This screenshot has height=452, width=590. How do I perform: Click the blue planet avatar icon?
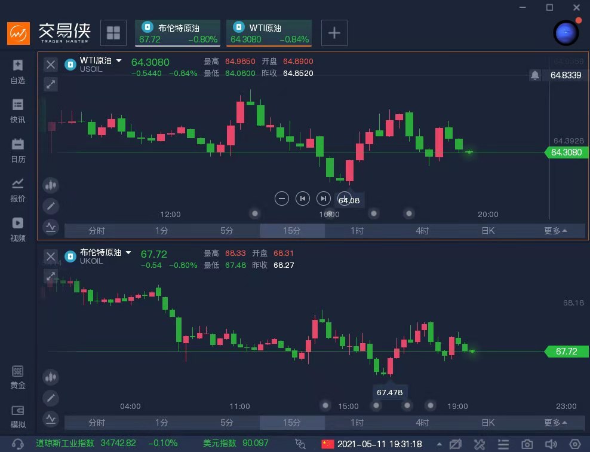(x=566, y=33)
